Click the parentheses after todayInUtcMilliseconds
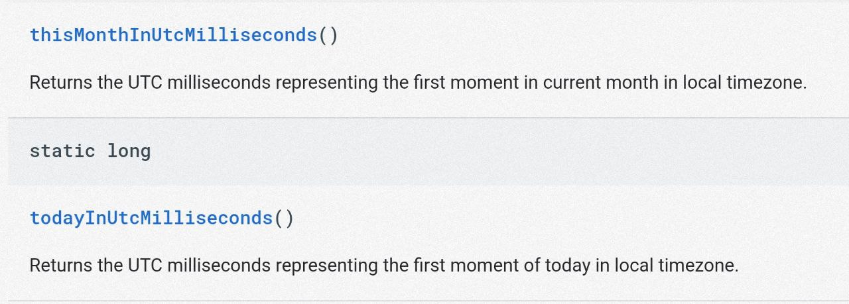 click(284, 218)
